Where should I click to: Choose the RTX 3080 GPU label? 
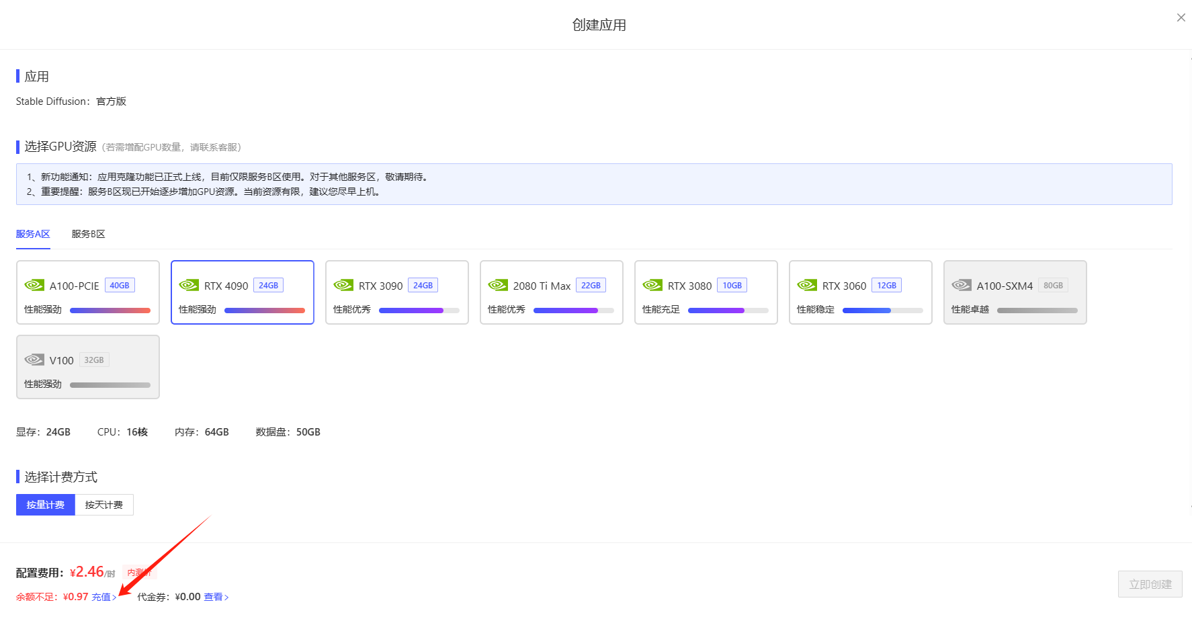[x=690, y=286]
